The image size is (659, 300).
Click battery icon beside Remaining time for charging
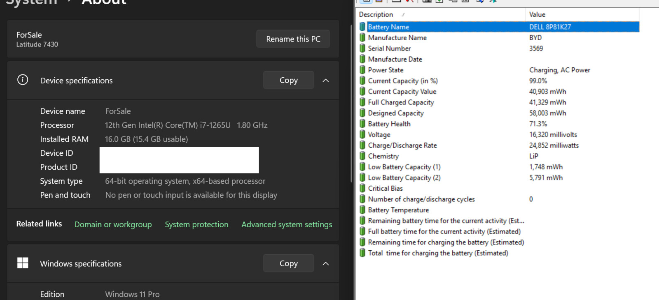coord(362,242)
